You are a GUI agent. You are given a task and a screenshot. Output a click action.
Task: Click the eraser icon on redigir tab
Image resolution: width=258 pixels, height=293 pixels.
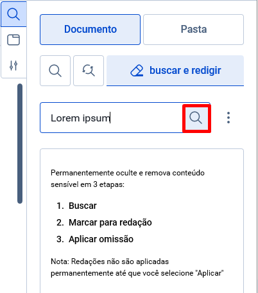(137, 71)
